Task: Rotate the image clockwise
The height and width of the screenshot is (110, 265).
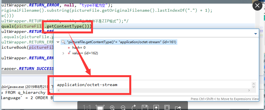Action: point(134,107)
